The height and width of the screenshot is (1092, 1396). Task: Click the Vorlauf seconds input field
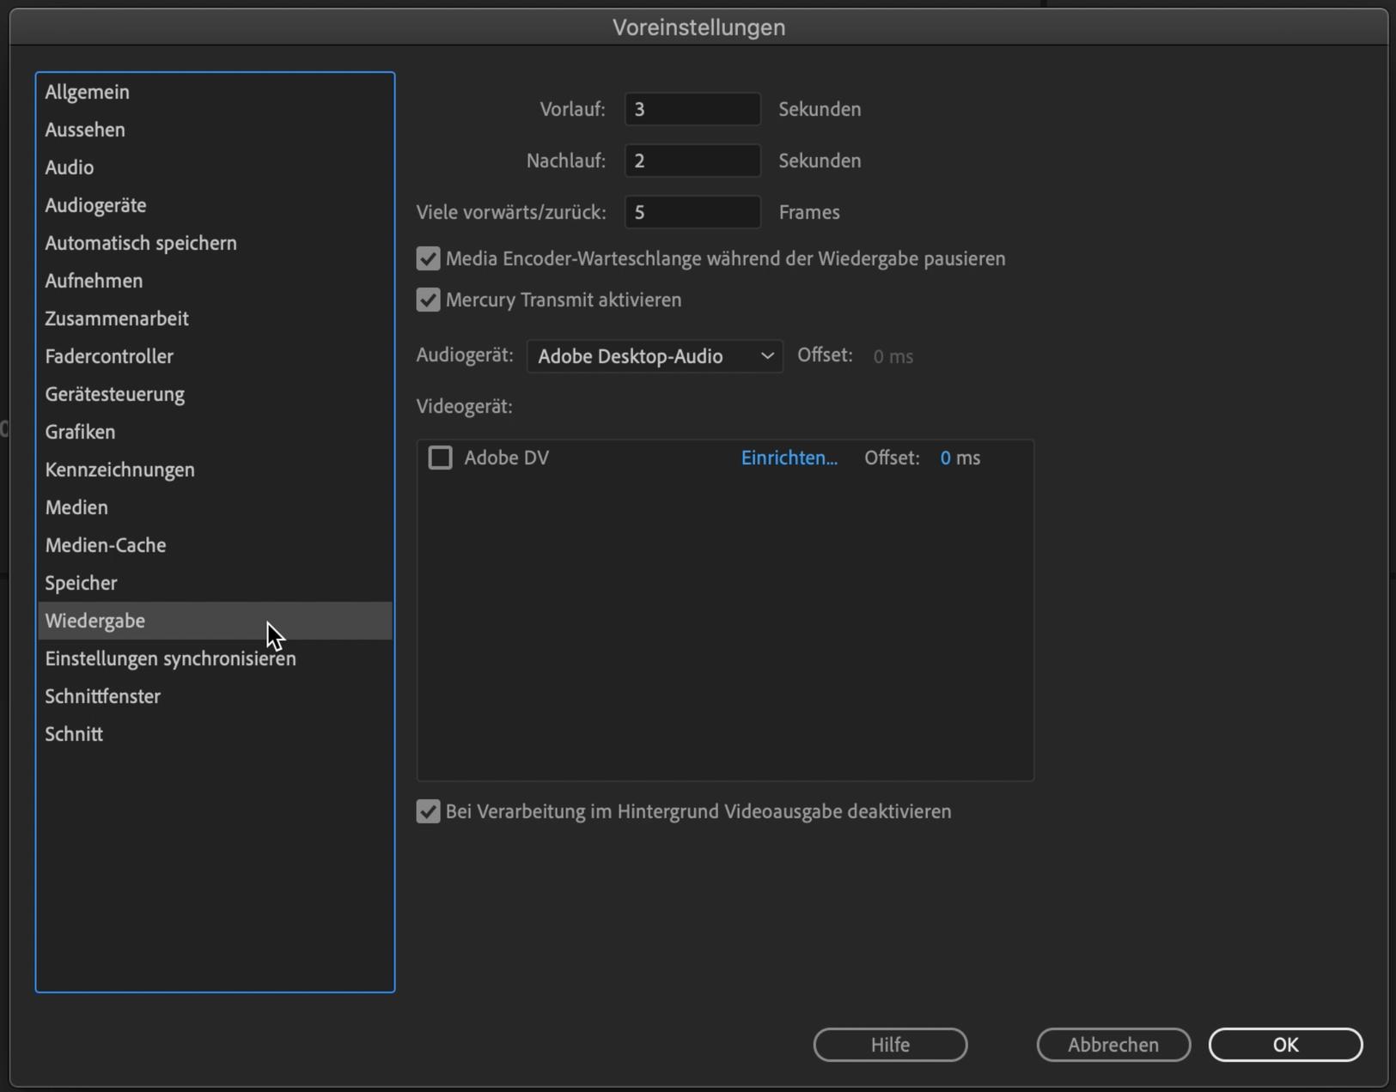tap(692, 110)
